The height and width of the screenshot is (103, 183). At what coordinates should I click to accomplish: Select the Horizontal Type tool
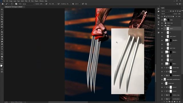pos(2,49)
